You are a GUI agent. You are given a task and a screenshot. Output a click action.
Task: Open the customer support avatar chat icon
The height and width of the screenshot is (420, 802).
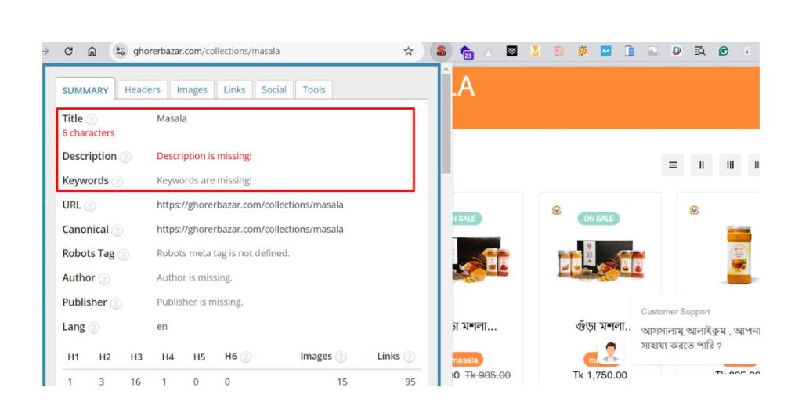click(x=609, y=353)
